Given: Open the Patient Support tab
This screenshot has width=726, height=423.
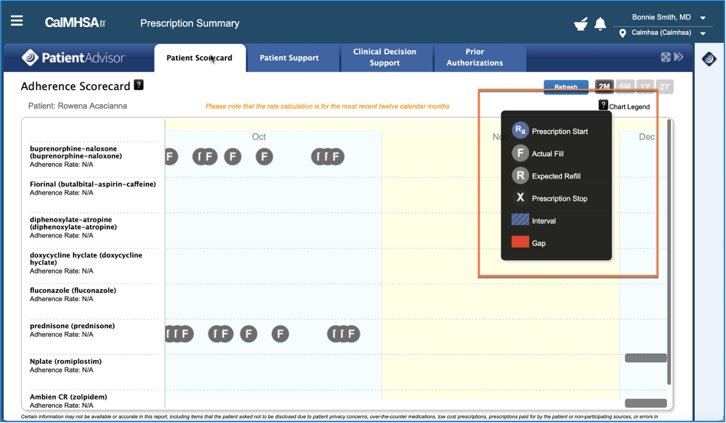Looking at the screenshot, I should [x=289, y=58].
